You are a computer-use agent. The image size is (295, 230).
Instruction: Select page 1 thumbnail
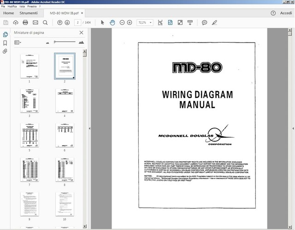click(x=29, y=66)
